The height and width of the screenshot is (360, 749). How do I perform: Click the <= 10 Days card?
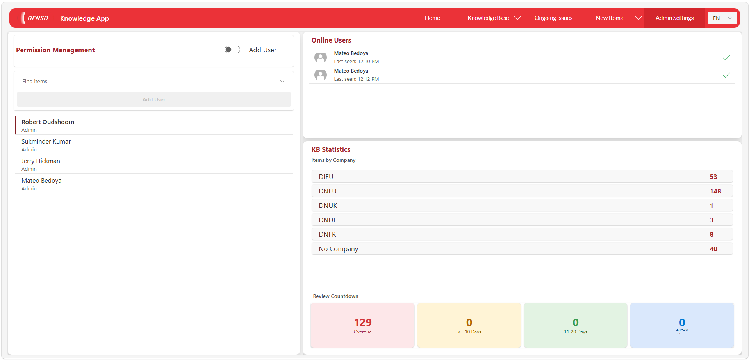pos(469,325)
